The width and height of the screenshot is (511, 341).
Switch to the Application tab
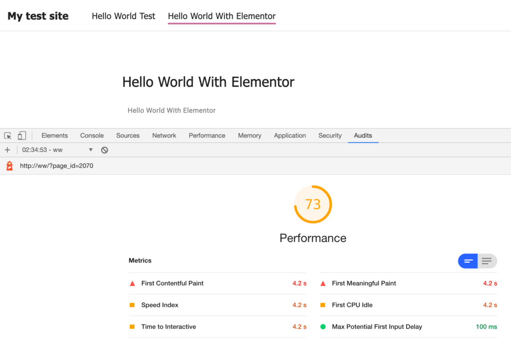290,136
